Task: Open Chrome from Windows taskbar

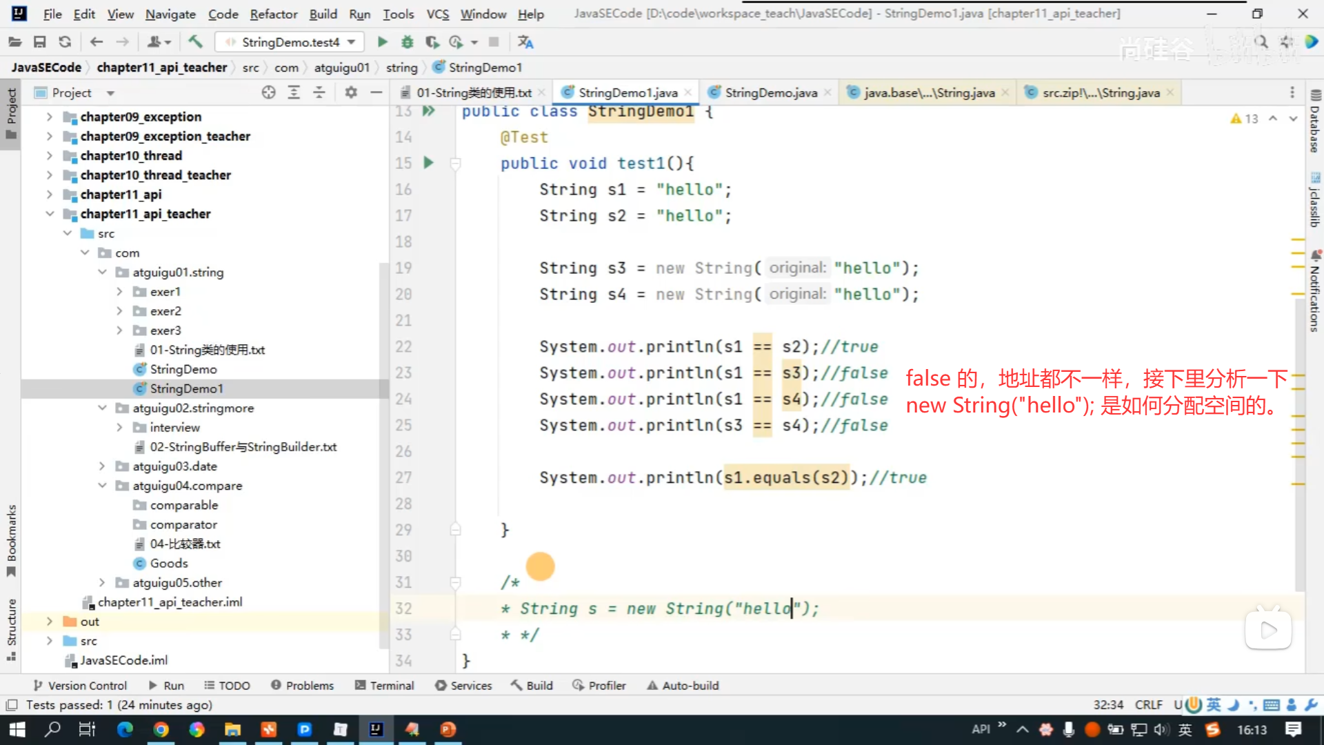Action: tap(161, 729)
